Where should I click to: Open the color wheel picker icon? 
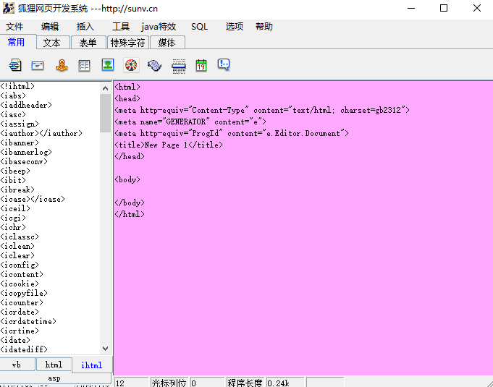pos(131,65)
